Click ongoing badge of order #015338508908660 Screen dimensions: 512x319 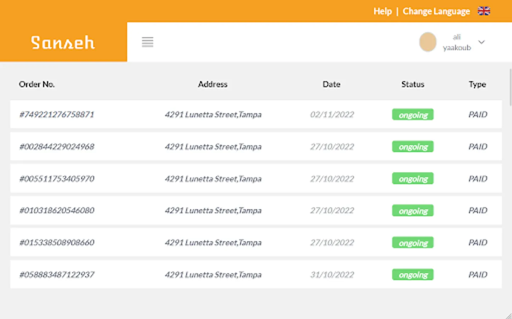pyautogui.click(x=413, y=242)
